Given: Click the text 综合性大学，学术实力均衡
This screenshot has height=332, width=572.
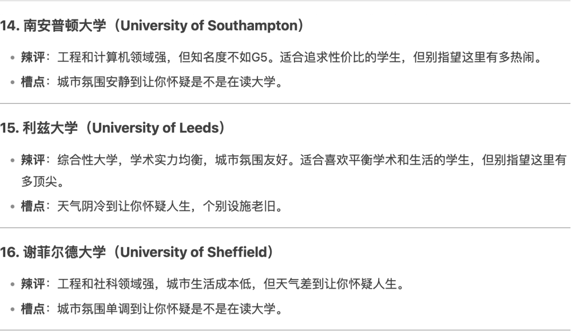Looking at the screenshot, I should pos(130,160).
